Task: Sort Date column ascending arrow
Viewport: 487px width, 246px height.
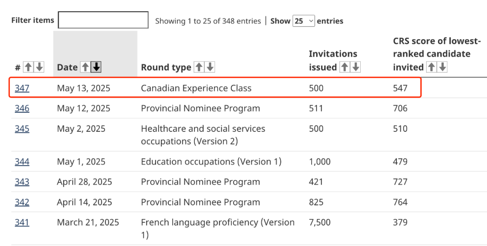Action: (x=85, y=67)
